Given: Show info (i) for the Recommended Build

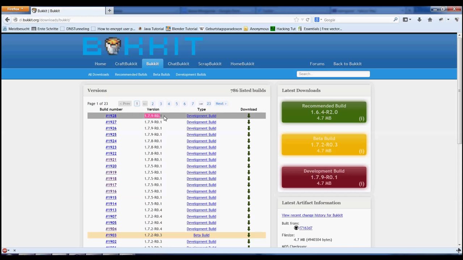Looking at the screenshot, I should click(x=361, y=118).
